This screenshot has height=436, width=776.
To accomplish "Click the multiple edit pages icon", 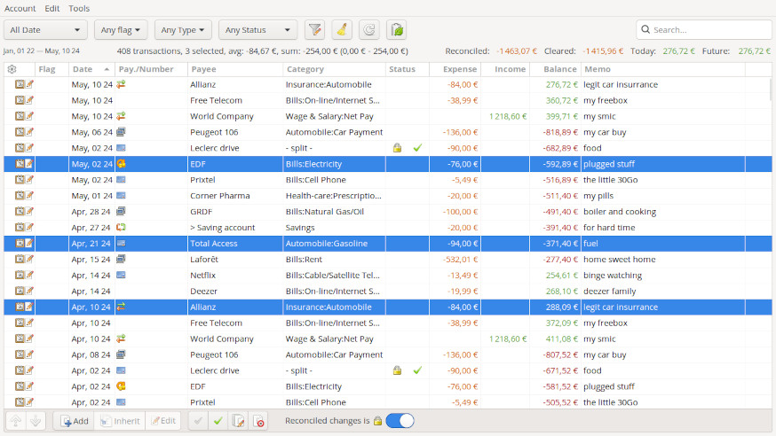I will pos(238,421).
